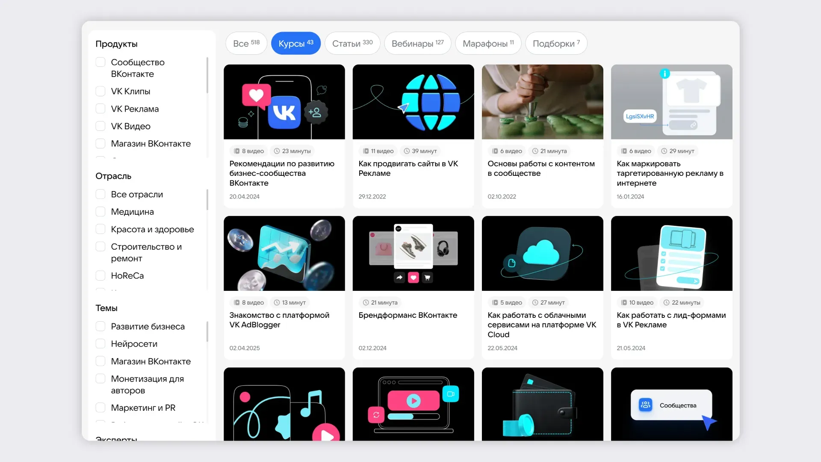
Task: Click the 39 минут duration badge
Action: [x=420, y=151]
